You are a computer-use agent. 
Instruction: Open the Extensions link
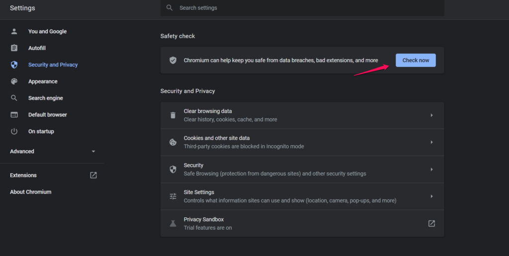tap(23, 175)
